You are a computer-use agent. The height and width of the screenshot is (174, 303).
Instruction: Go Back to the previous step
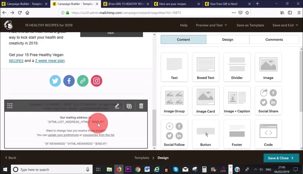tap(10, 158)
